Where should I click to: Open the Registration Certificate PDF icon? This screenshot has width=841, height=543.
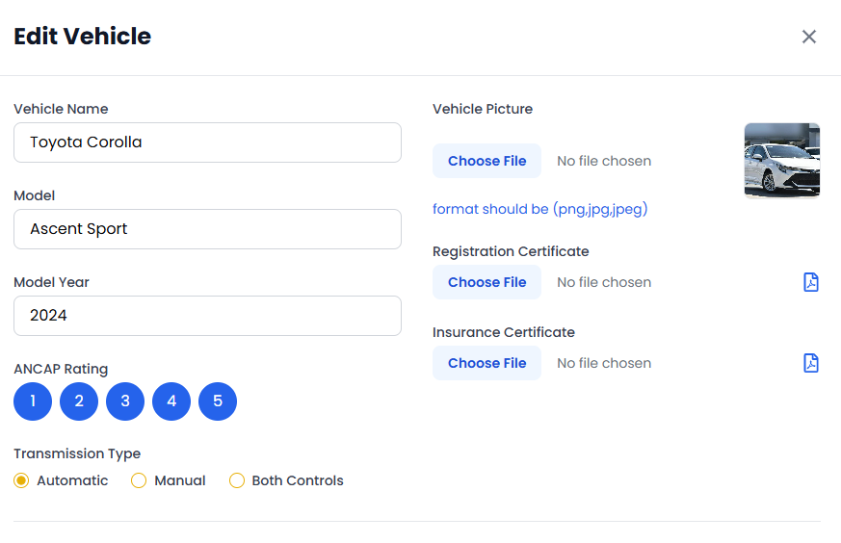811,282
